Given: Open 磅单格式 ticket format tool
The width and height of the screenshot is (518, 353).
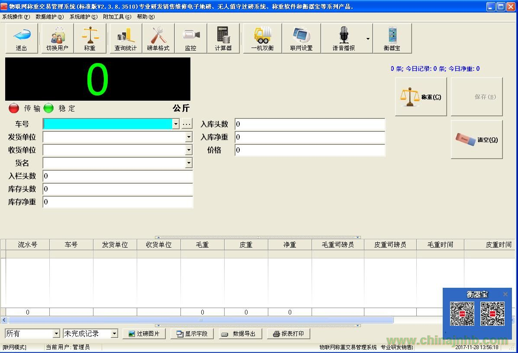Looking at the screenshot, I should (x=158, y=38).
